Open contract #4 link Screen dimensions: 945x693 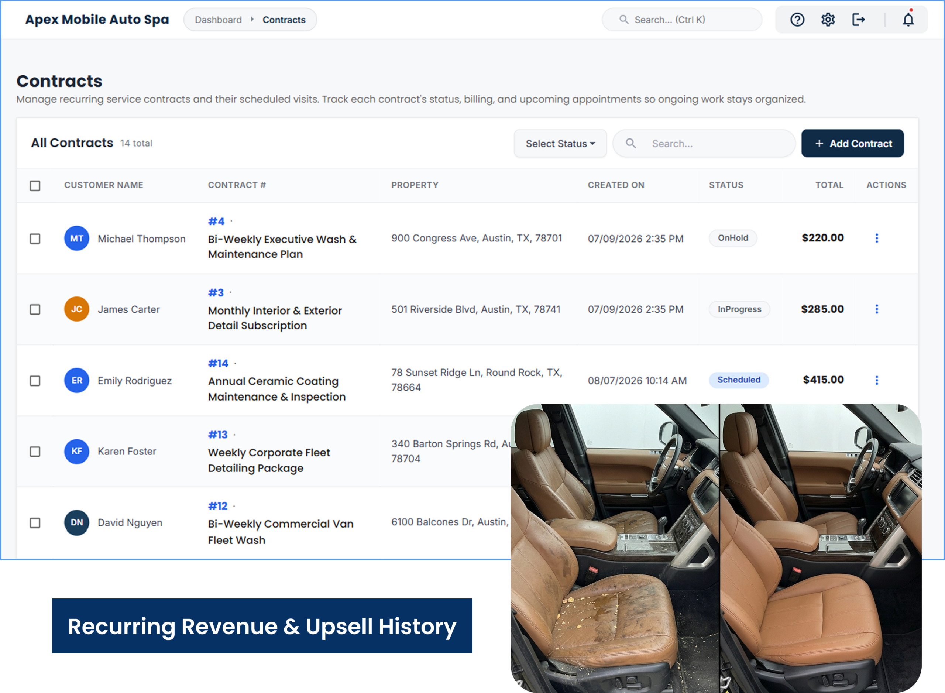coord(216,221)
